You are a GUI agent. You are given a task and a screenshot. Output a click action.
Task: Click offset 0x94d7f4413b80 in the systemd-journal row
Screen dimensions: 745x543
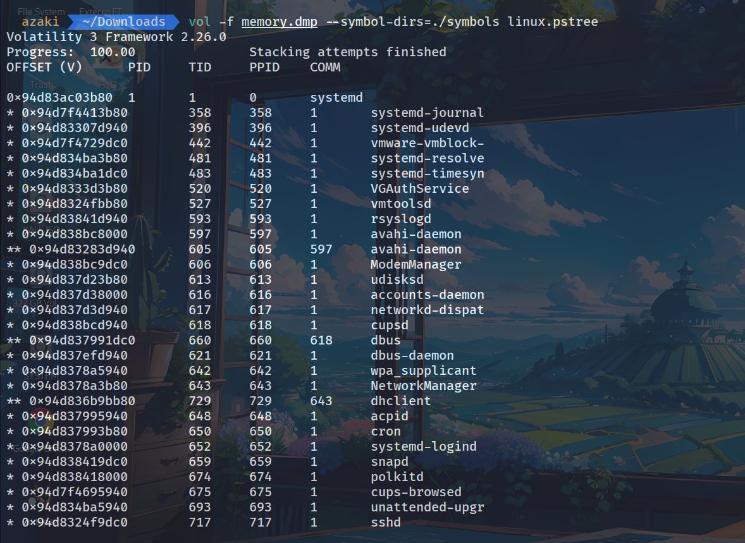point(75,113)
